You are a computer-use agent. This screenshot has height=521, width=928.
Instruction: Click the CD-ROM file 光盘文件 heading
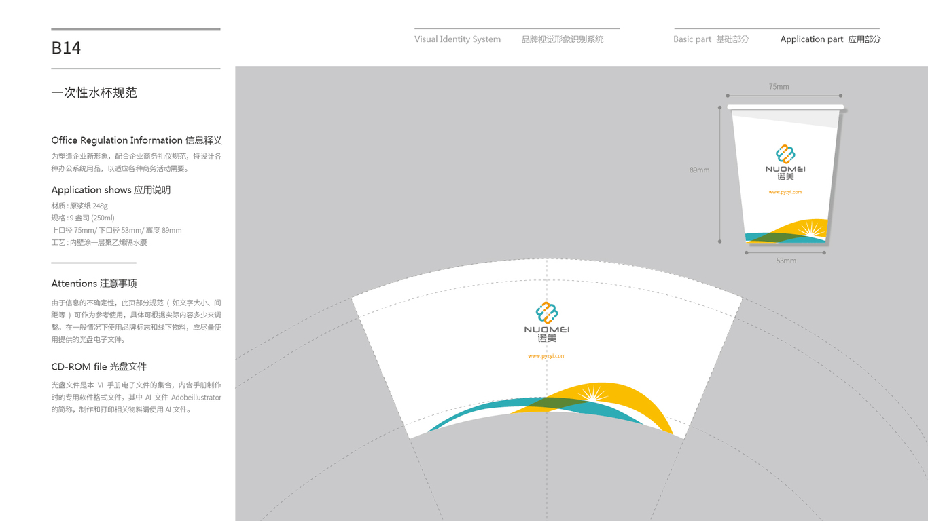click(x=99, y=367)
